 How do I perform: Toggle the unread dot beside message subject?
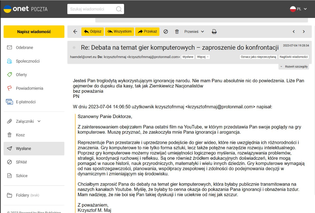(74, 48)
